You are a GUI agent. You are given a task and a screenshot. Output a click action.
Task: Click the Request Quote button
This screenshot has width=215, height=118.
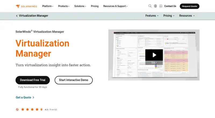tap(189, 6)
